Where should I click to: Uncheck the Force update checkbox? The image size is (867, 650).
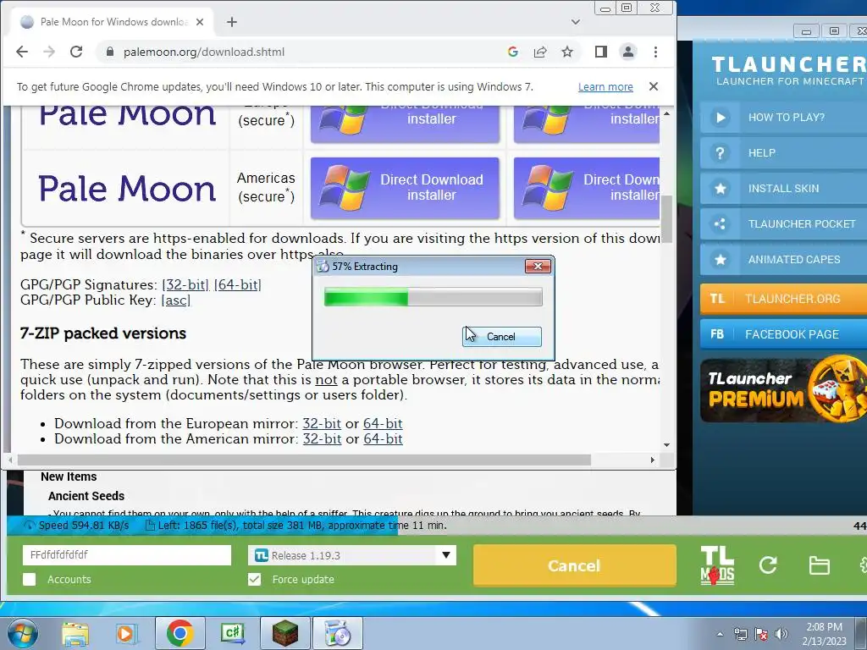[254, 579]
